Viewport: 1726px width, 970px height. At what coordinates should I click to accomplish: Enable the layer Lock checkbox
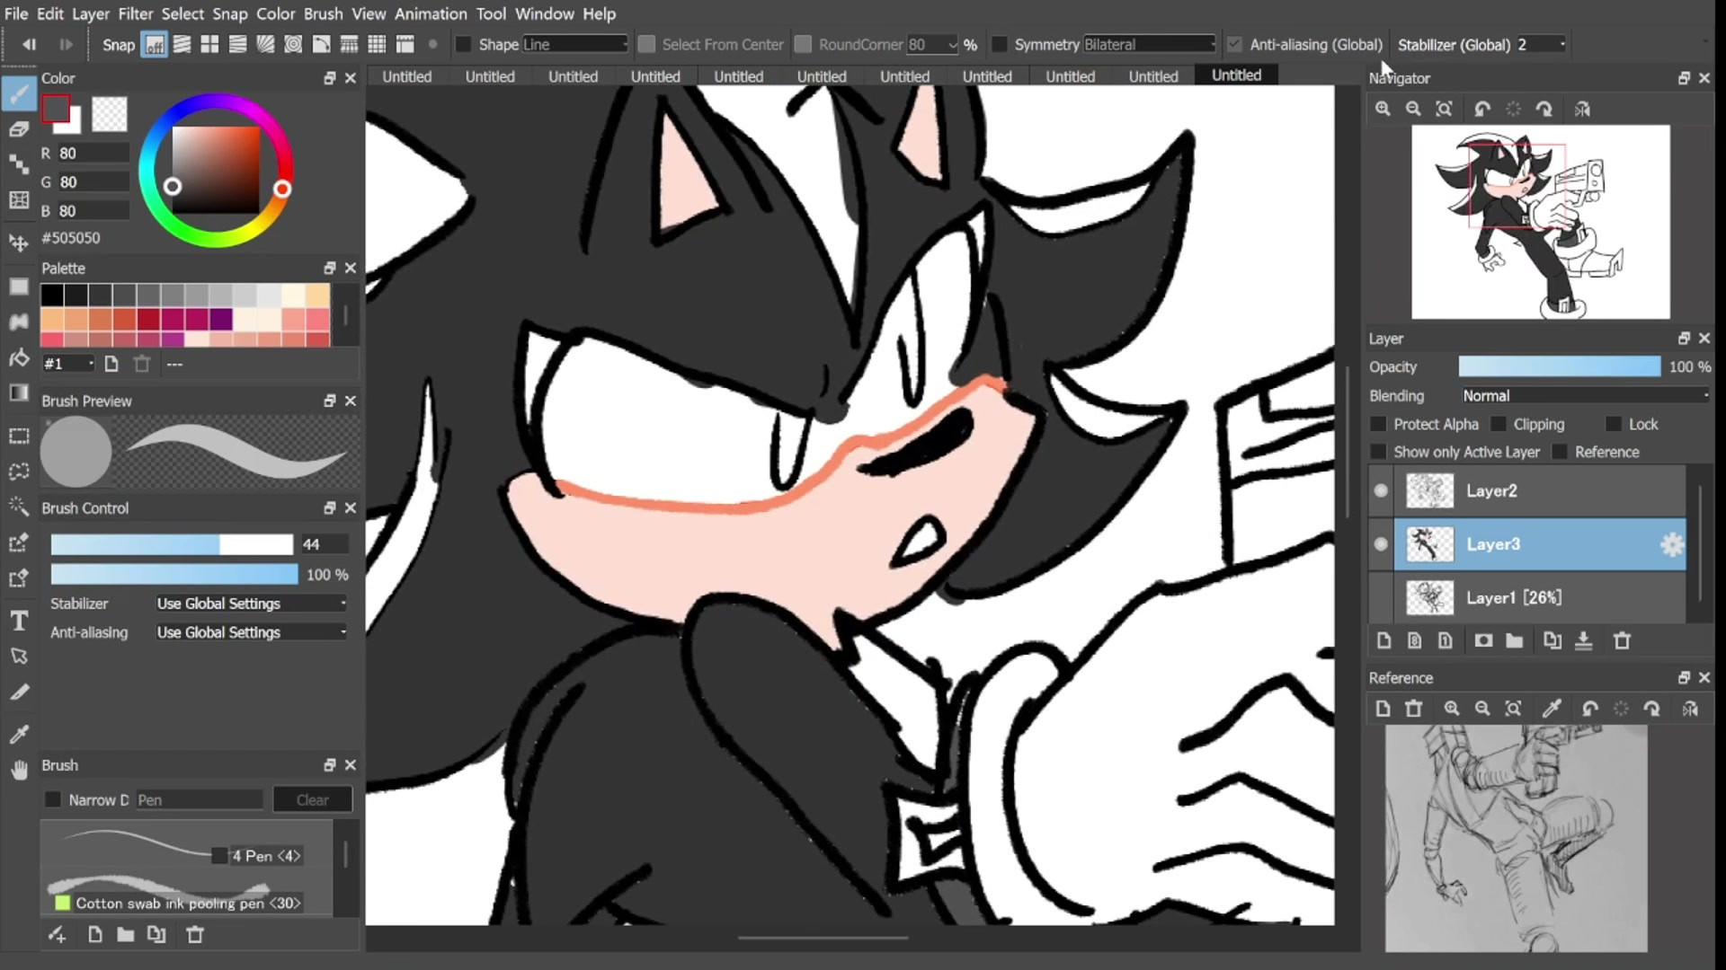point(1614,424)
